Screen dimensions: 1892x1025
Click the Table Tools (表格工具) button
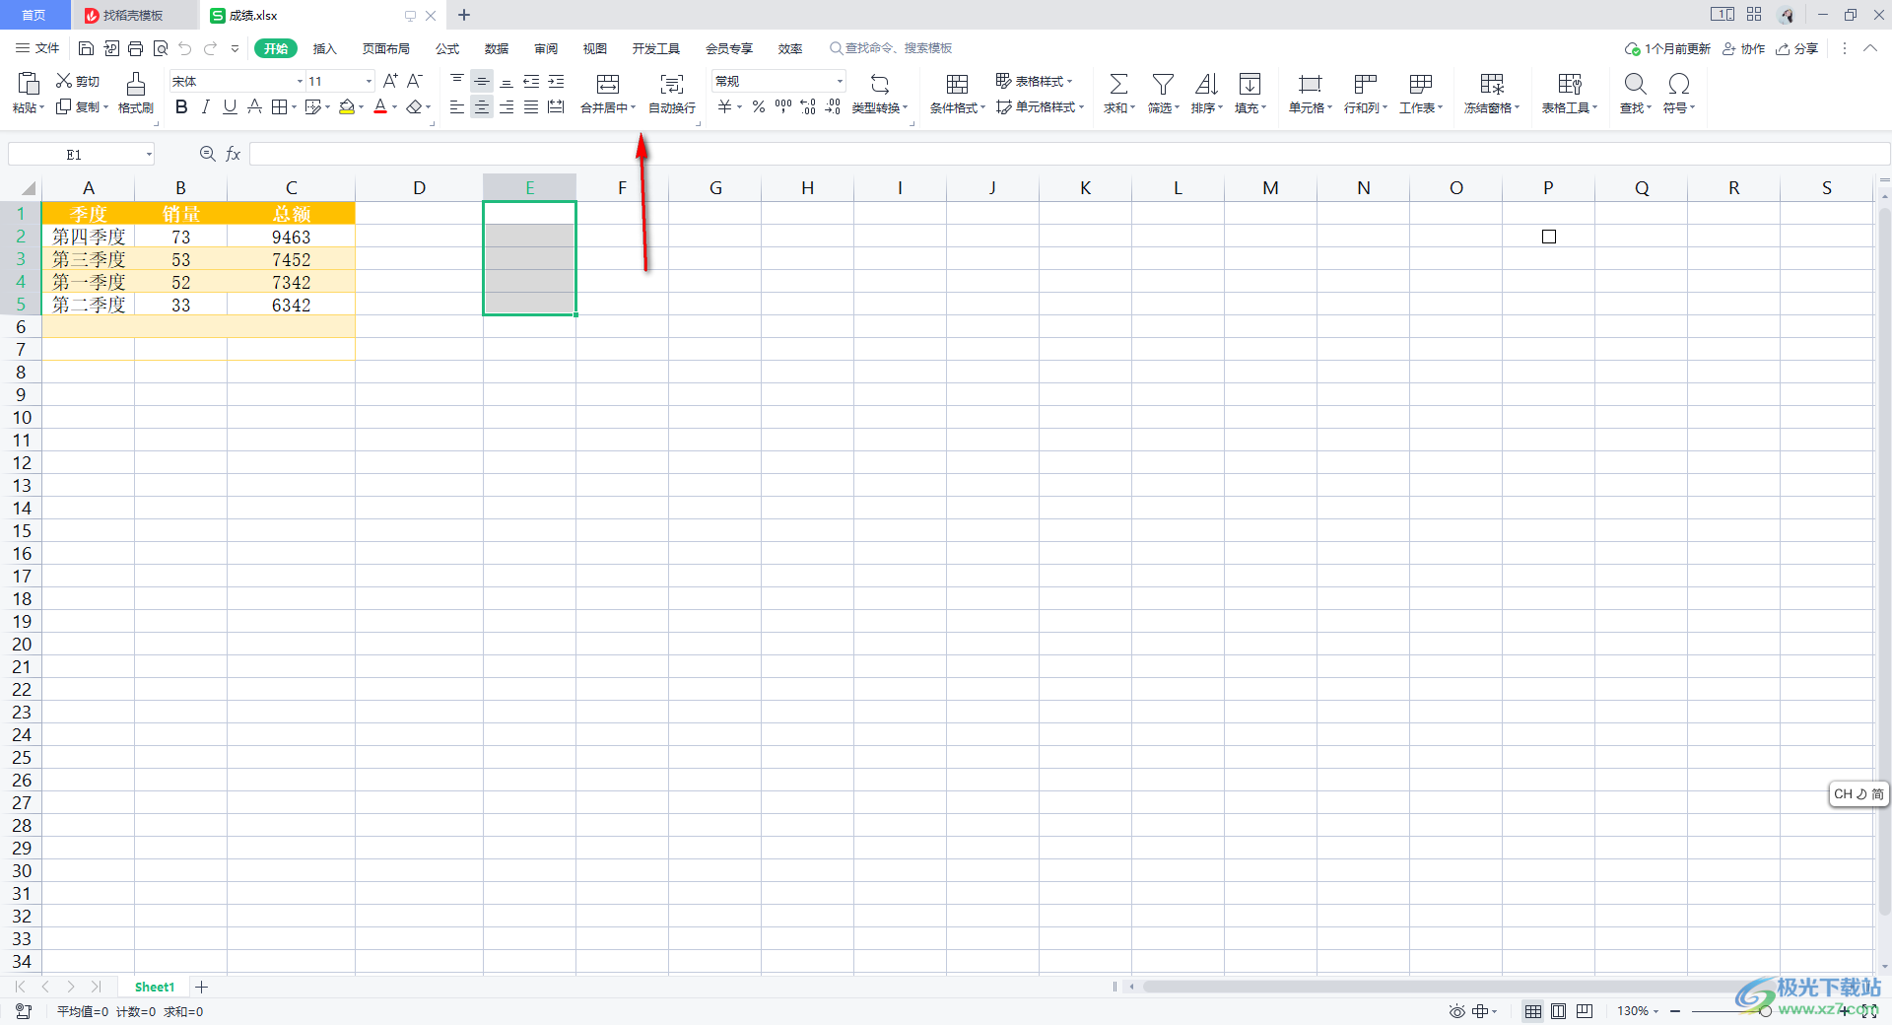(x=1570, y=94)
